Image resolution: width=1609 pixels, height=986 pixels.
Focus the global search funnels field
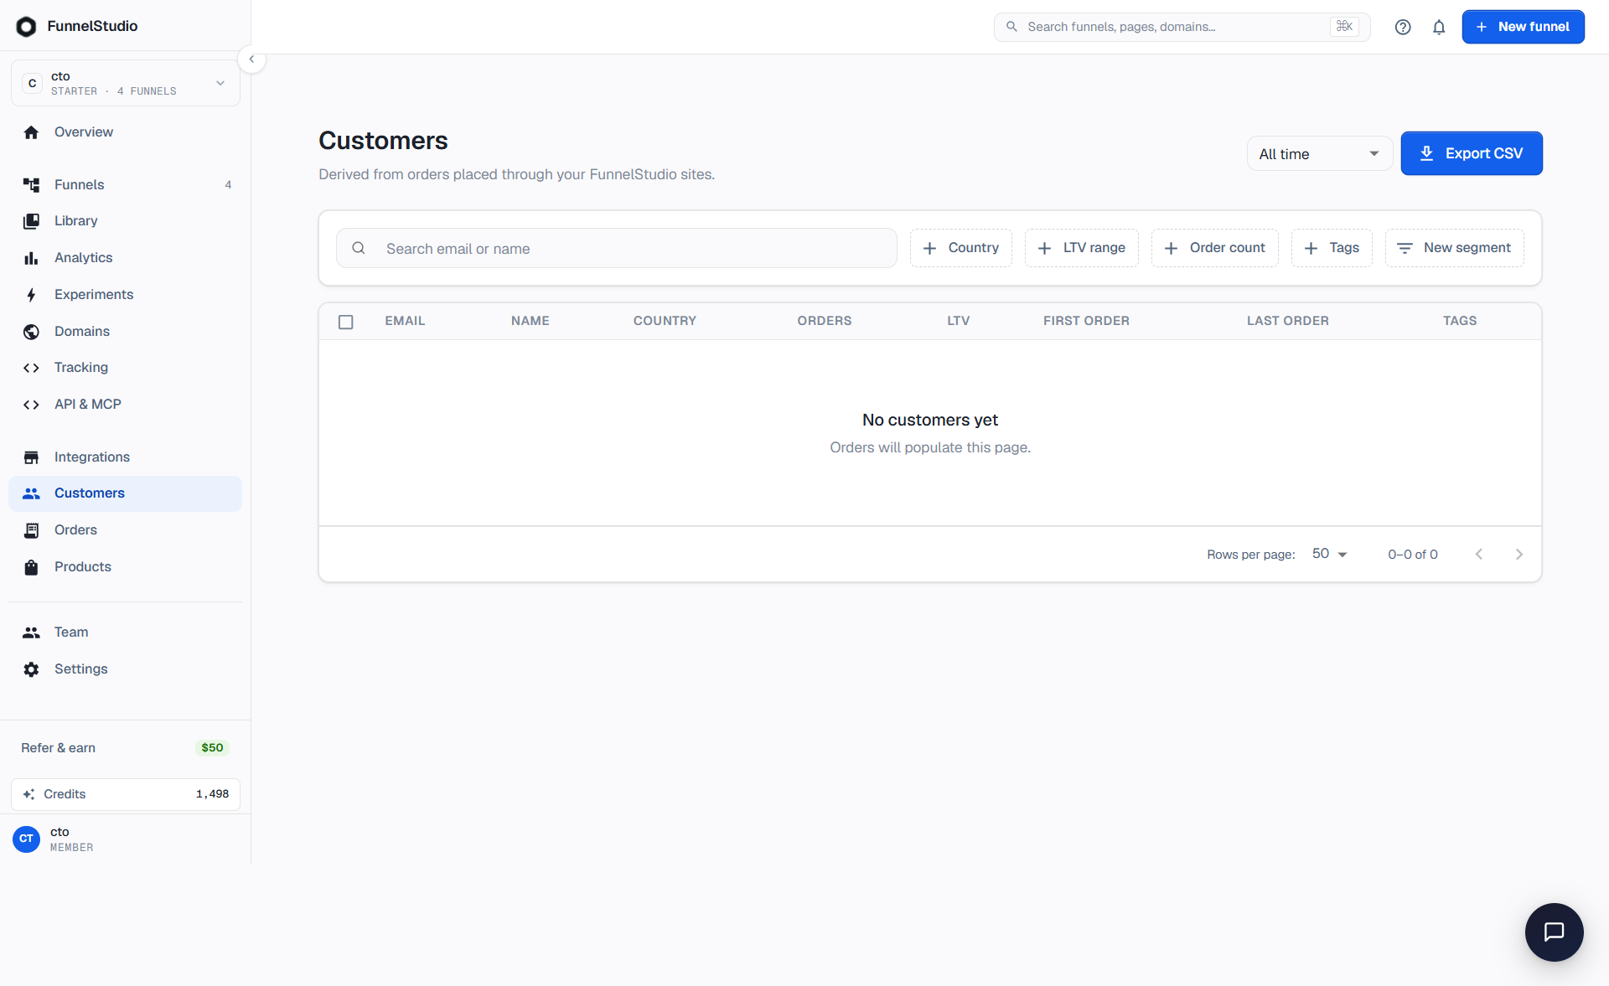pos(1182,27)
